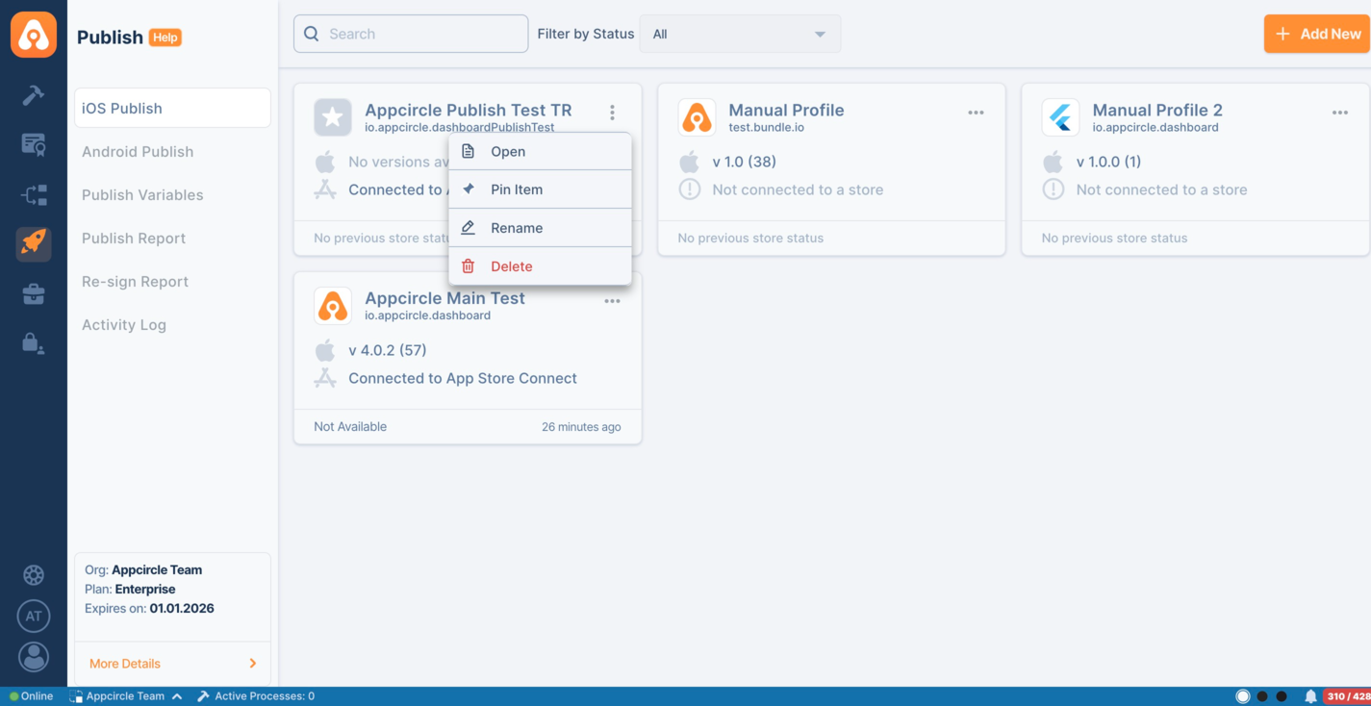The width and height of the screenshot is (1371, 706).
Task: Select the Publish rocket icon
Action: (34, 243)
